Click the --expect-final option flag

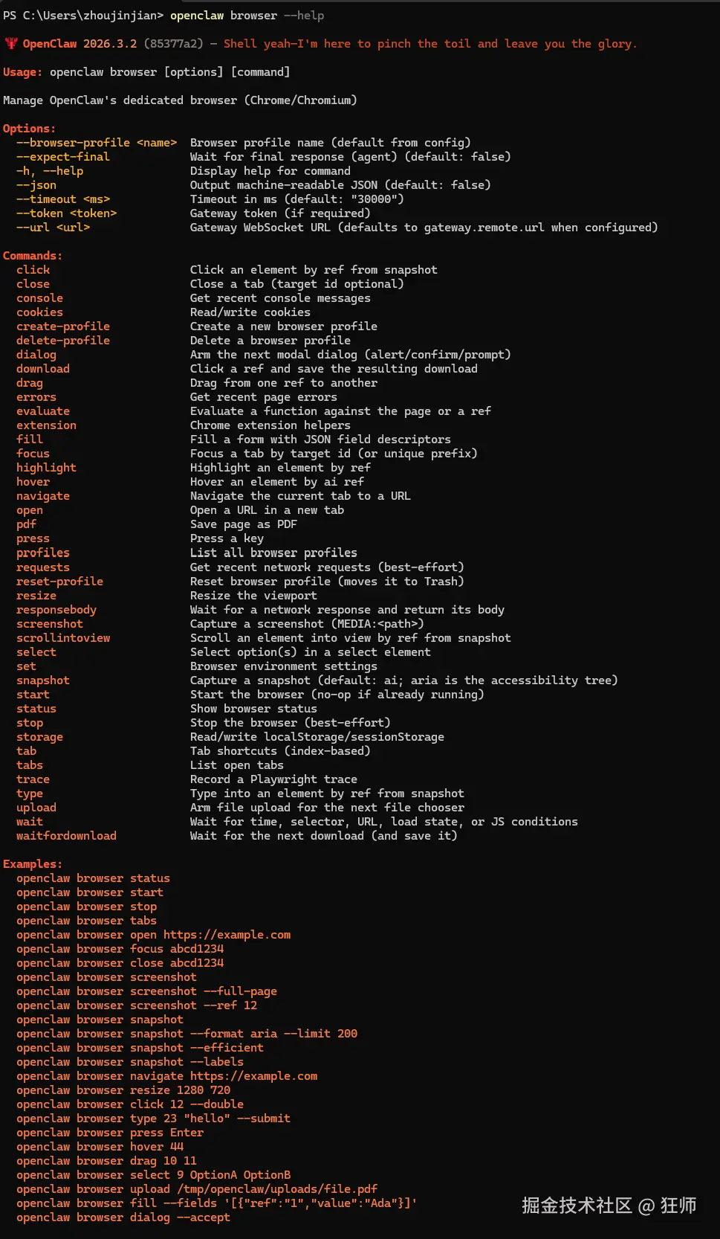point(63,157)
